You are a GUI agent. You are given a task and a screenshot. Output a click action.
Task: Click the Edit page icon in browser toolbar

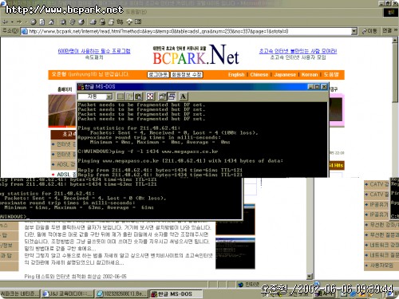pyautogui.click(x=111, y=22)
